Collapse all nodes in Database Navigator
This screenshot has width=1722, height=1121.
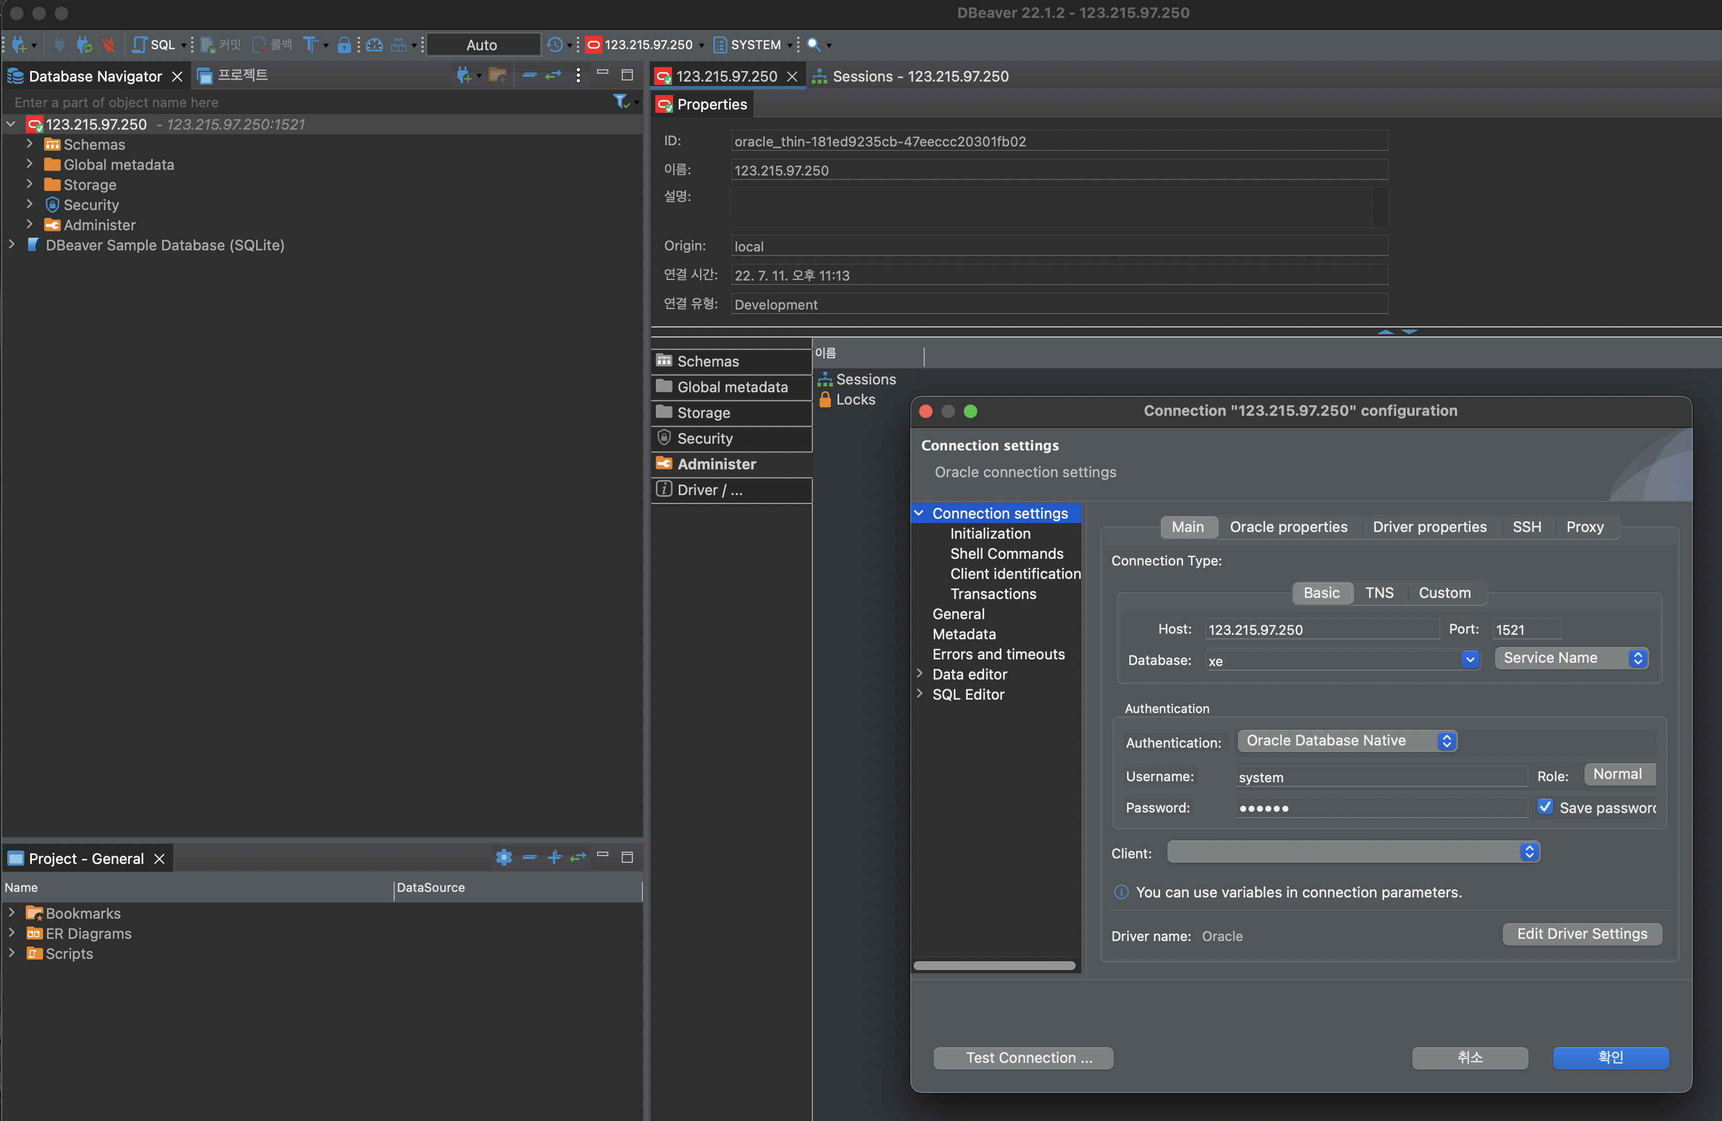529,75
